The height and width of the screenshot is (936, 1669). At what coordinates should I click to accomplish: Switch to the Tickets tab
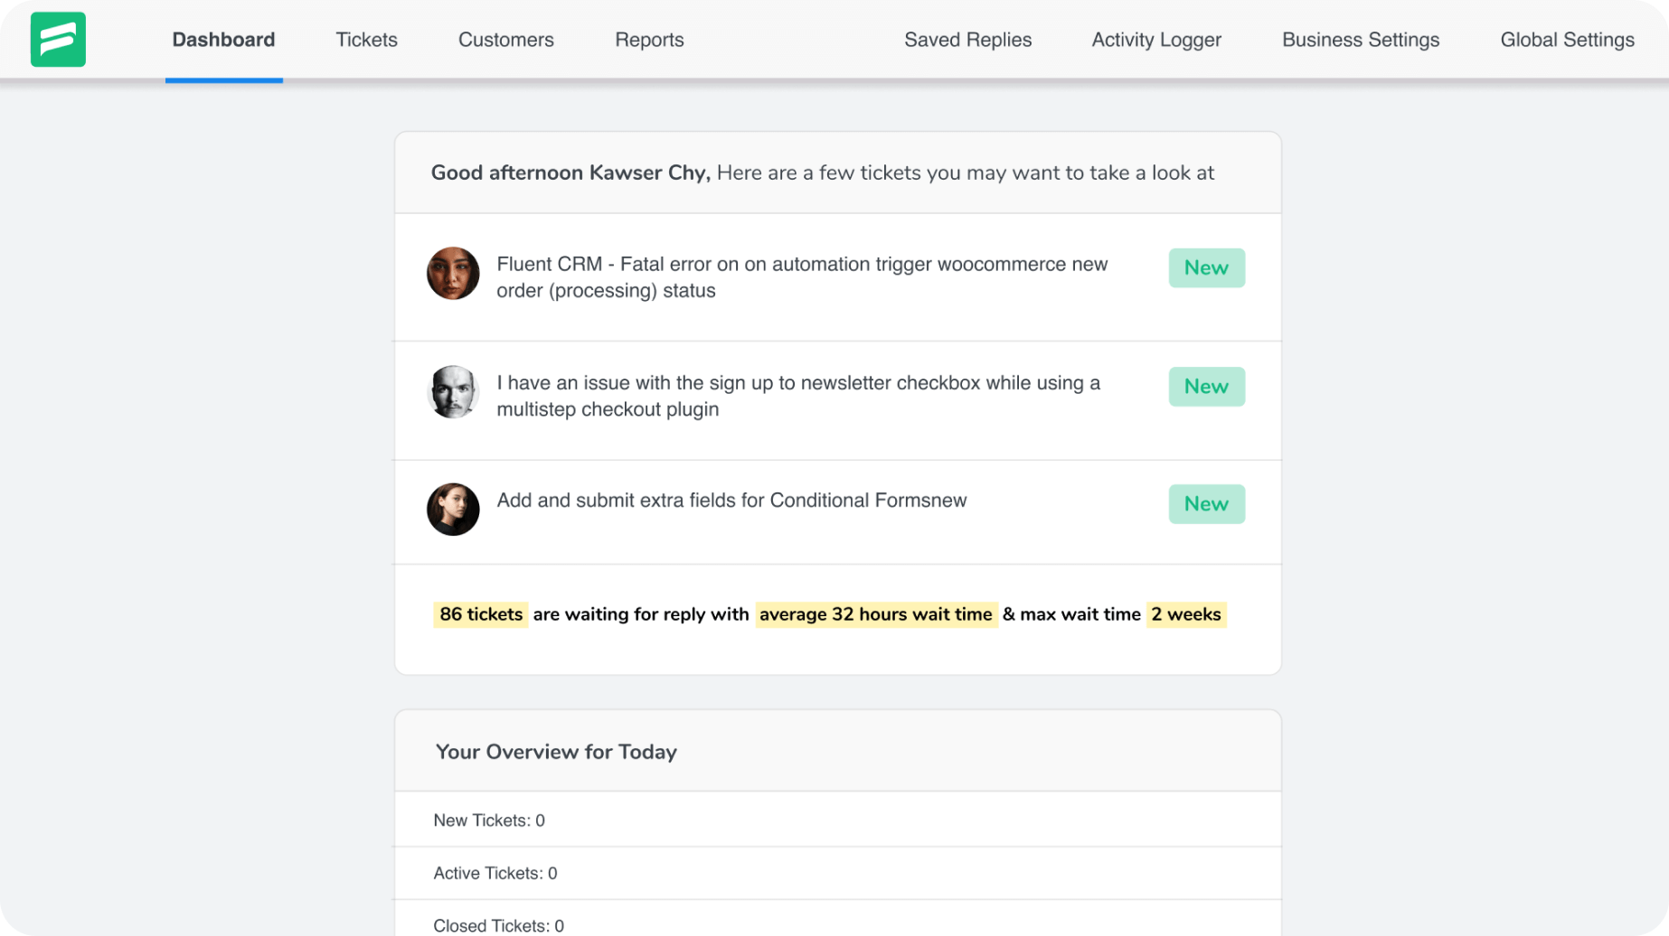[x=366, y=40]
